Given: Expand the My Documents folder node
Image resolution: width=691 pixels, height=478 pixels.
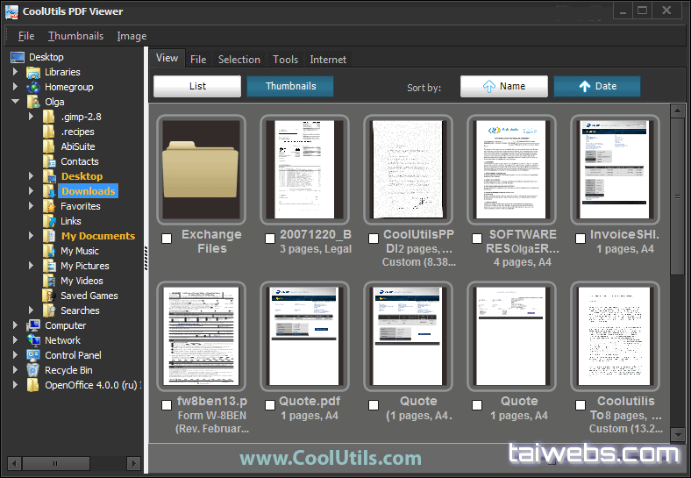Looking at the screenshot, I should (32, 236).
